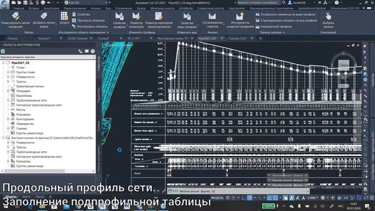
Task: Click the Undo arrow in quick access toolbar
Action: point(49,2)
